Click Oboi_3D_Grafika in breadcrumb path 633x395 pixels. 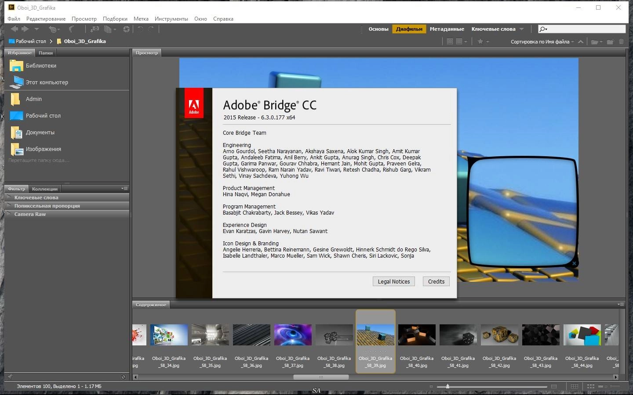coord(81,41)
